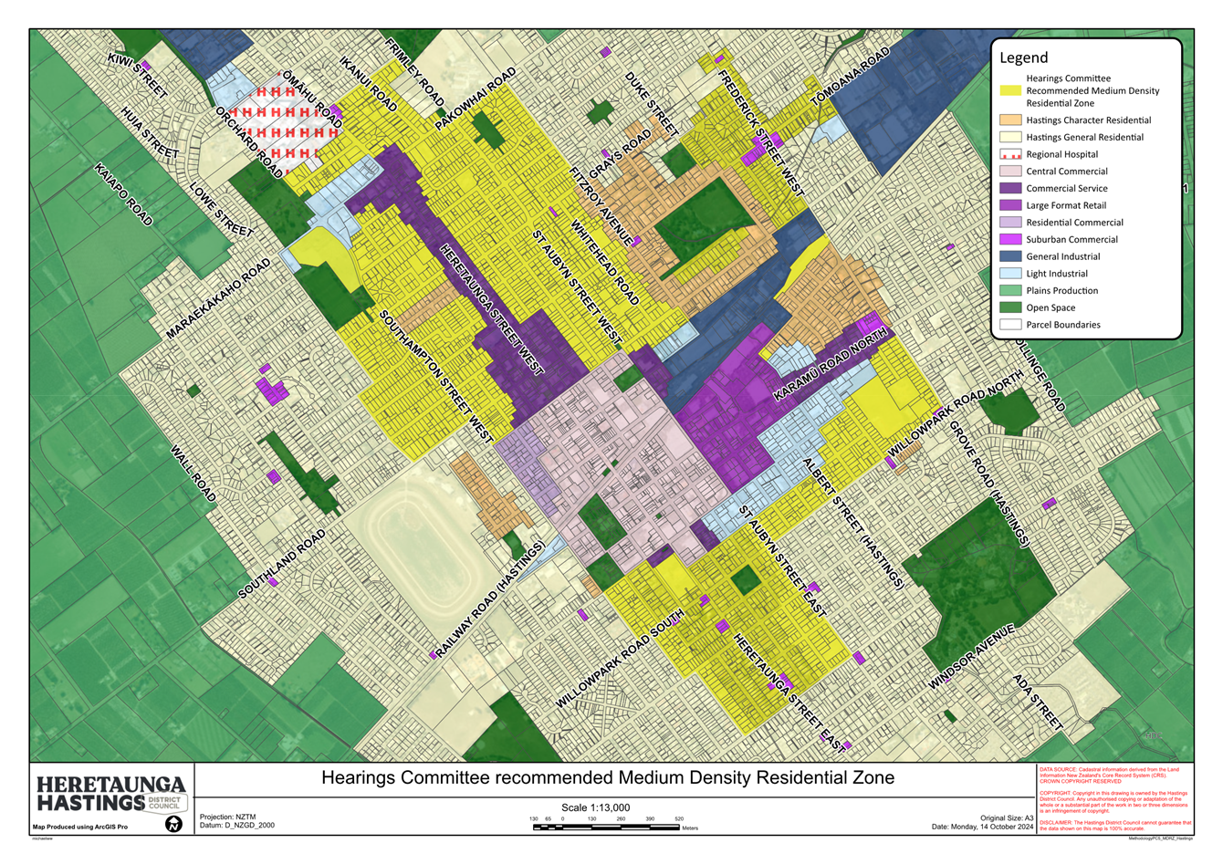Click the St Aubyn Street West label

578,287
